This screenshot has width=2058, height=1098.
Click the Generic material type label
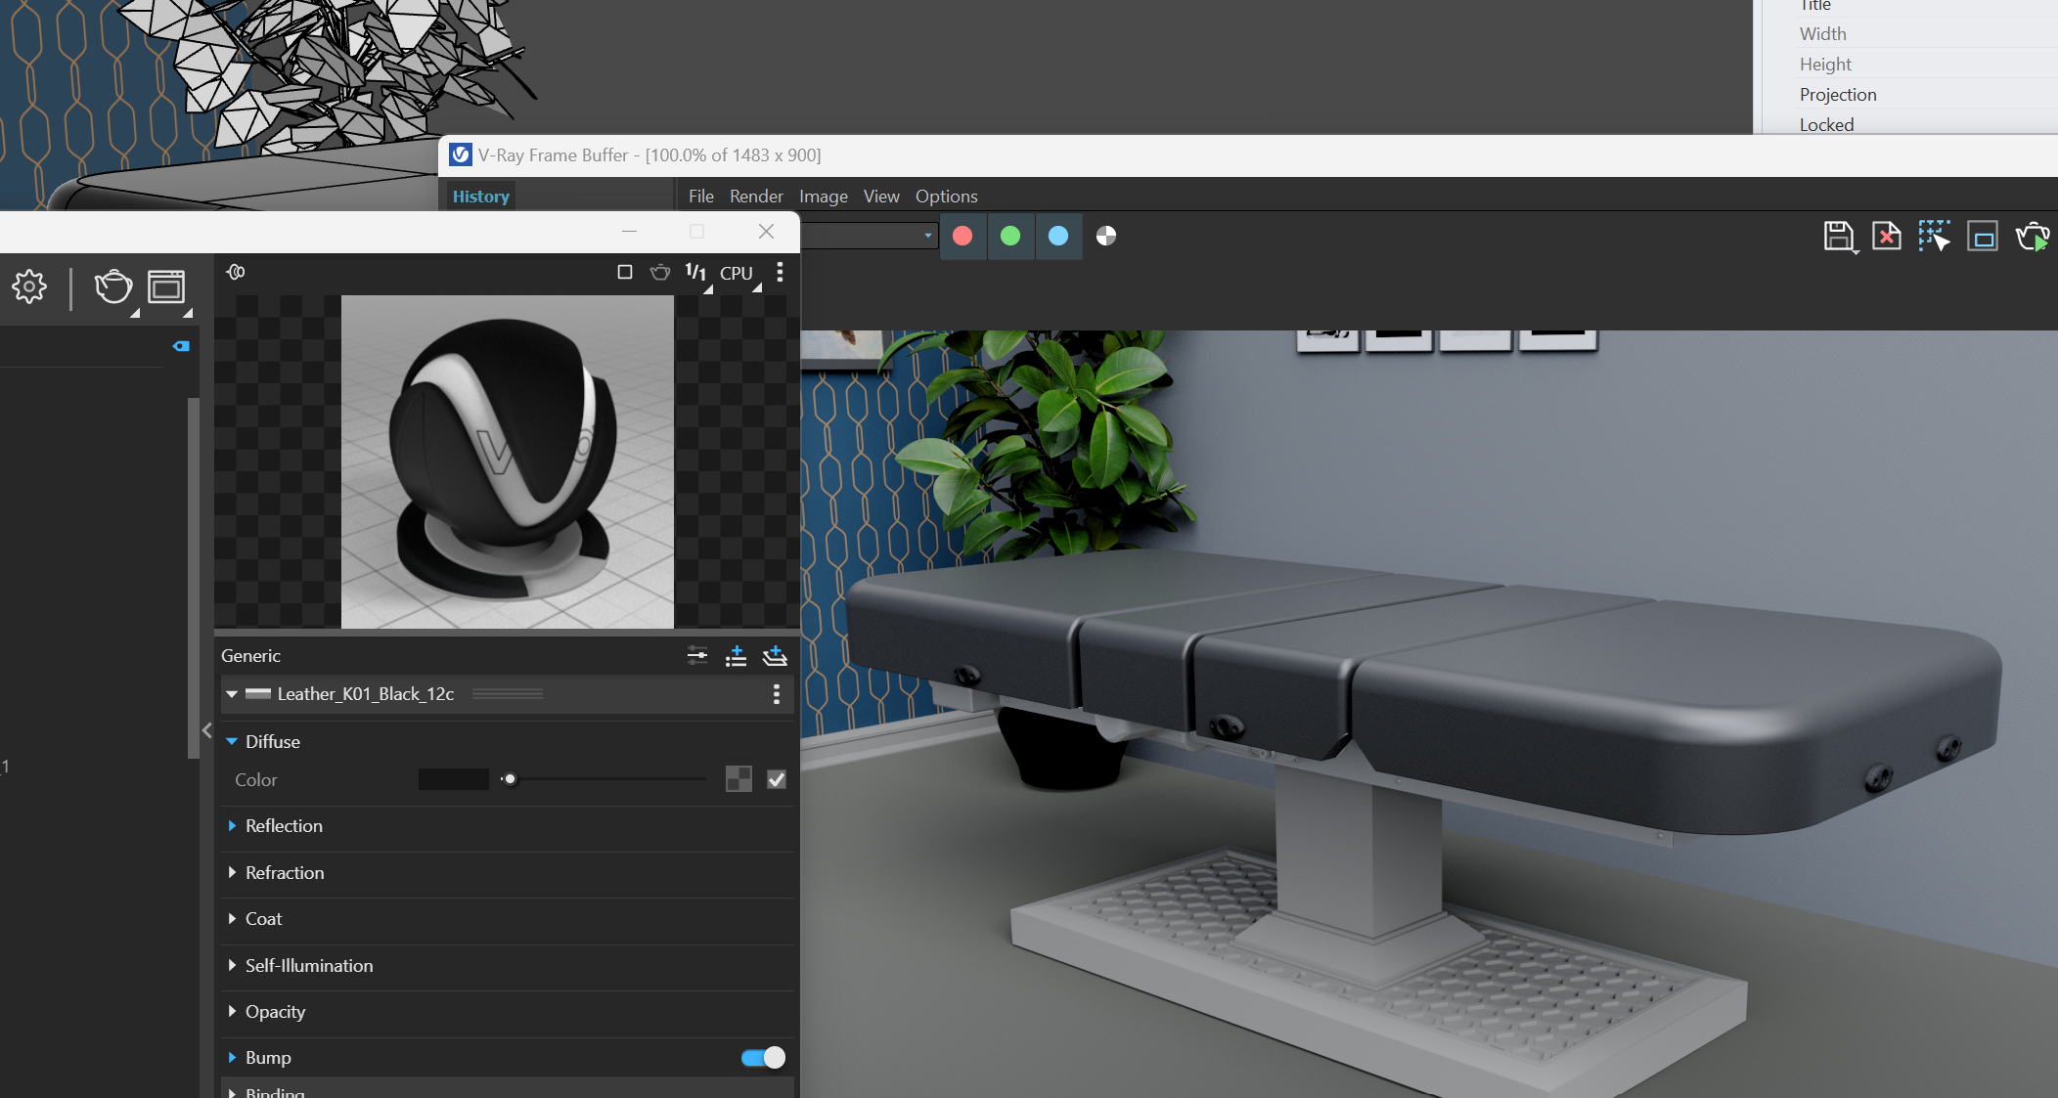[250, 656]
